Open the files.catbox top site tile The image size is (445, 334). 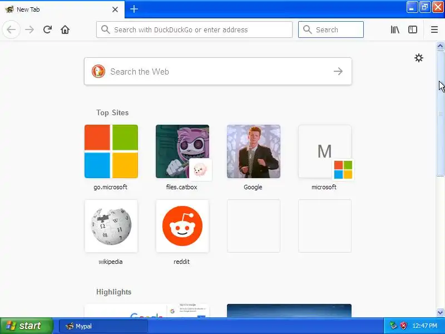182,151
